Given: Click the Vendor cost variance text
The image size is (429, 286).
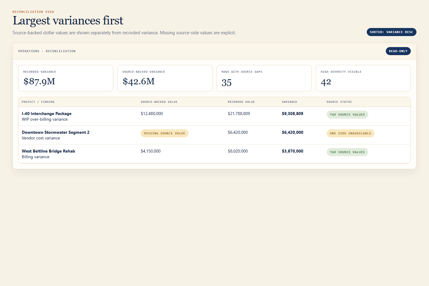Looking at the screenshot, I should click(x=41, y=138).
